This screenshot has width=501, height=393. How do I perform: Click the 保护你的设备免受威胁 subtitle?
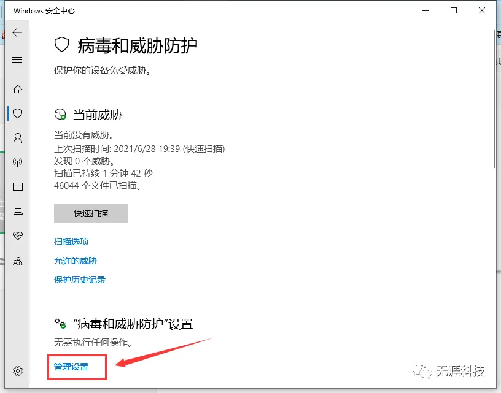pos(103,70)
